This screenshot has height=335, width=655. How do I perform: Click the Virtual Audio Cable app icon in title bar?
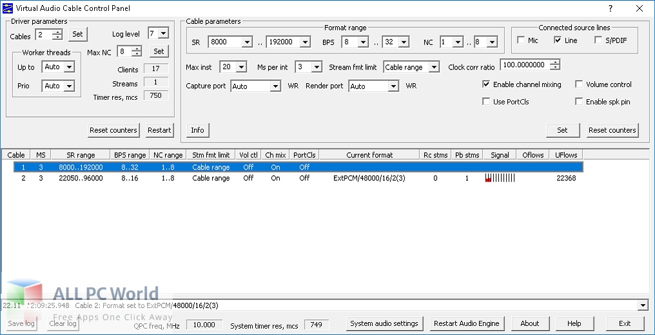[8, 8]
